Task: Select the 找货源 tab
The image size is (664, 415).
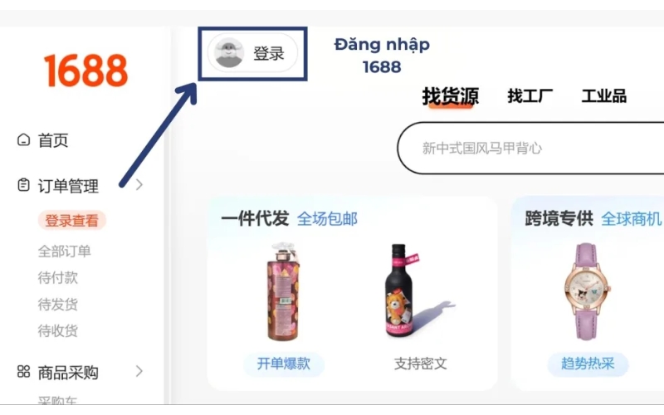Action: pos(451,96)
